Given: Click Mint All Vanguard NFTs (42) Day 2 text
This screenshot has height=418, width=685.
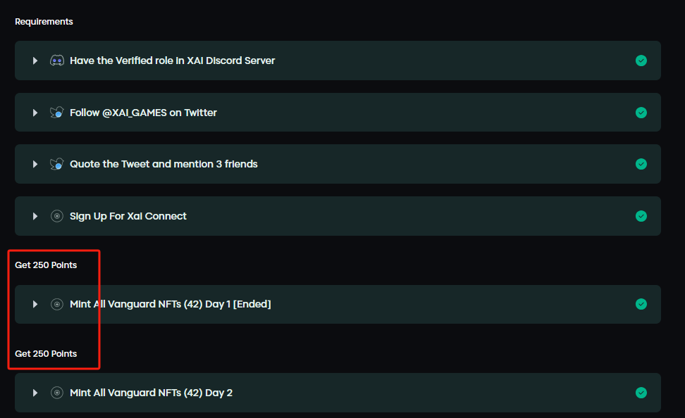Looking at the screenshot, I should tap(151, 393).
